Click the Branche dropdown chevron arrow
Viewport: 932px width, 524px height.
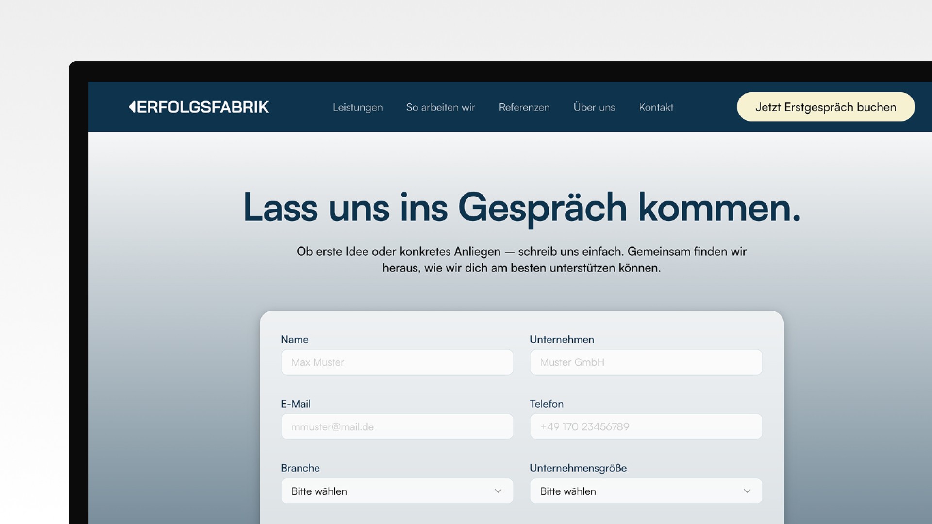click(498, 491)
